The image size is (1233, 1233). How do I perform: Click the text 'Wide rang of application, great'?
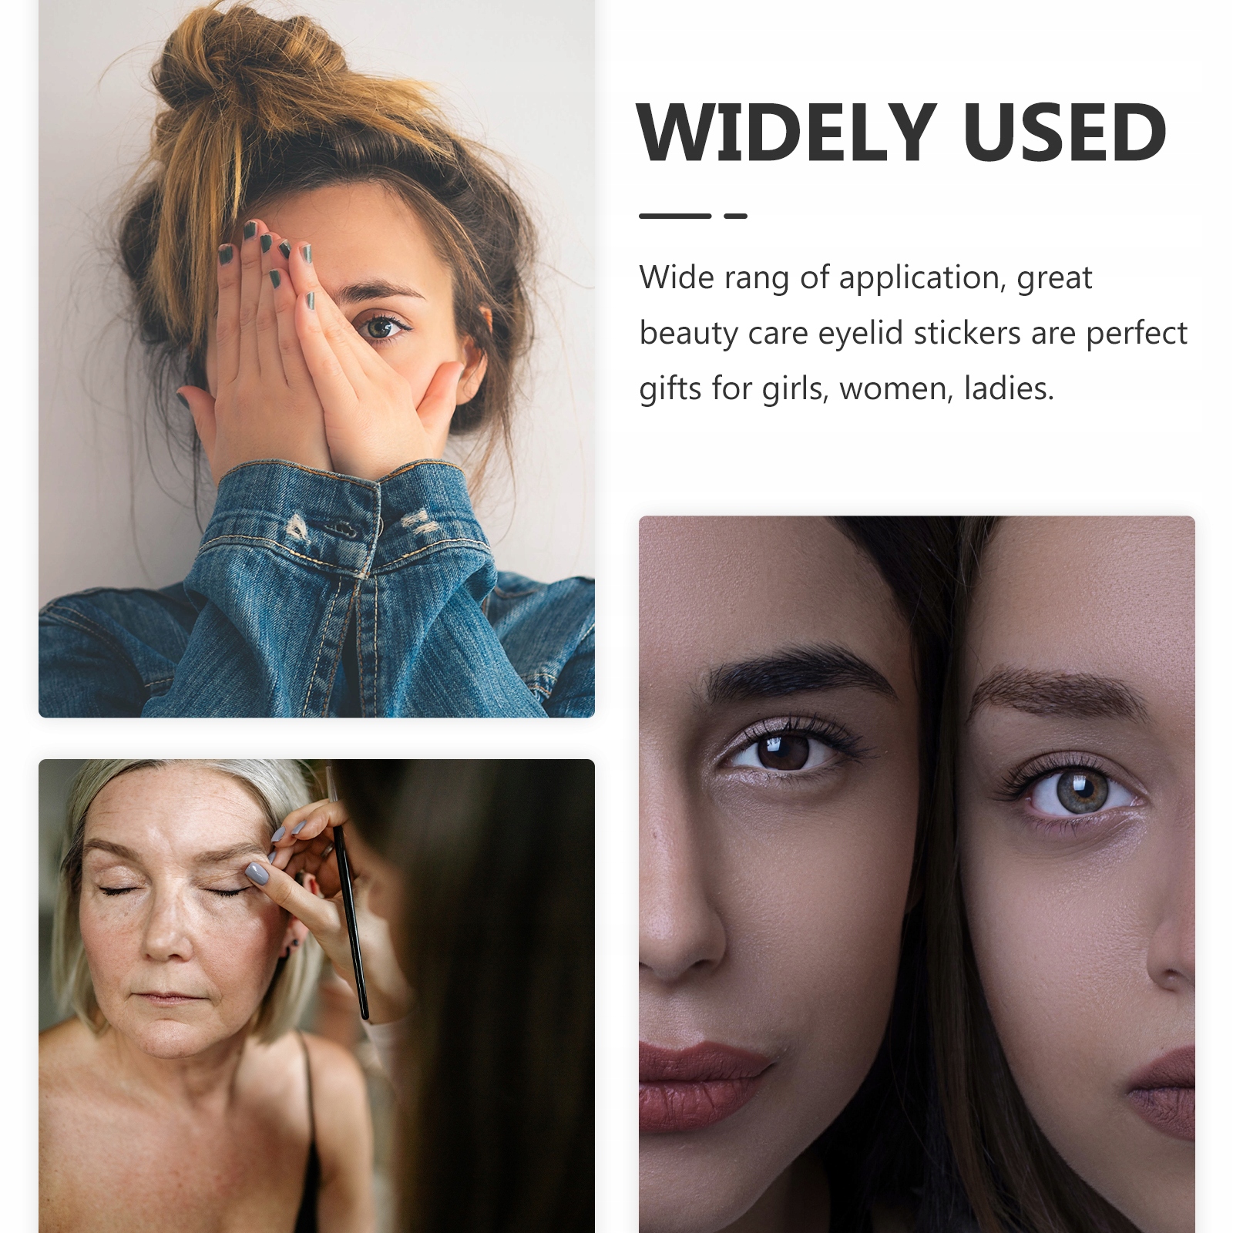[x=865, y=278]
